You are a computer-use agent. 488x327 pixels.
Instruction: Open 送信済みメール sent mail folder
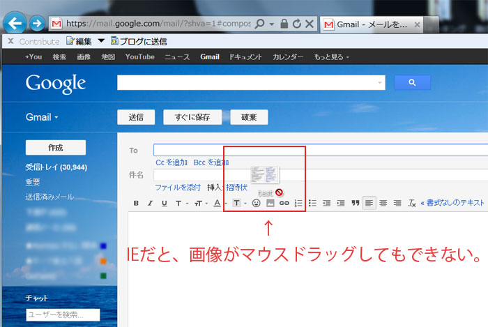(x=49, y=197)
